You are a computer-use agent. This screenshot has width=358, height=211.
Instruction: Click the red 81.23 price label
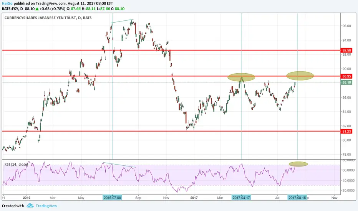pos(346,131)
